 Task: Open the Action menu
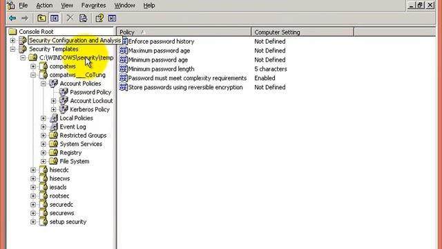[44, 6]
